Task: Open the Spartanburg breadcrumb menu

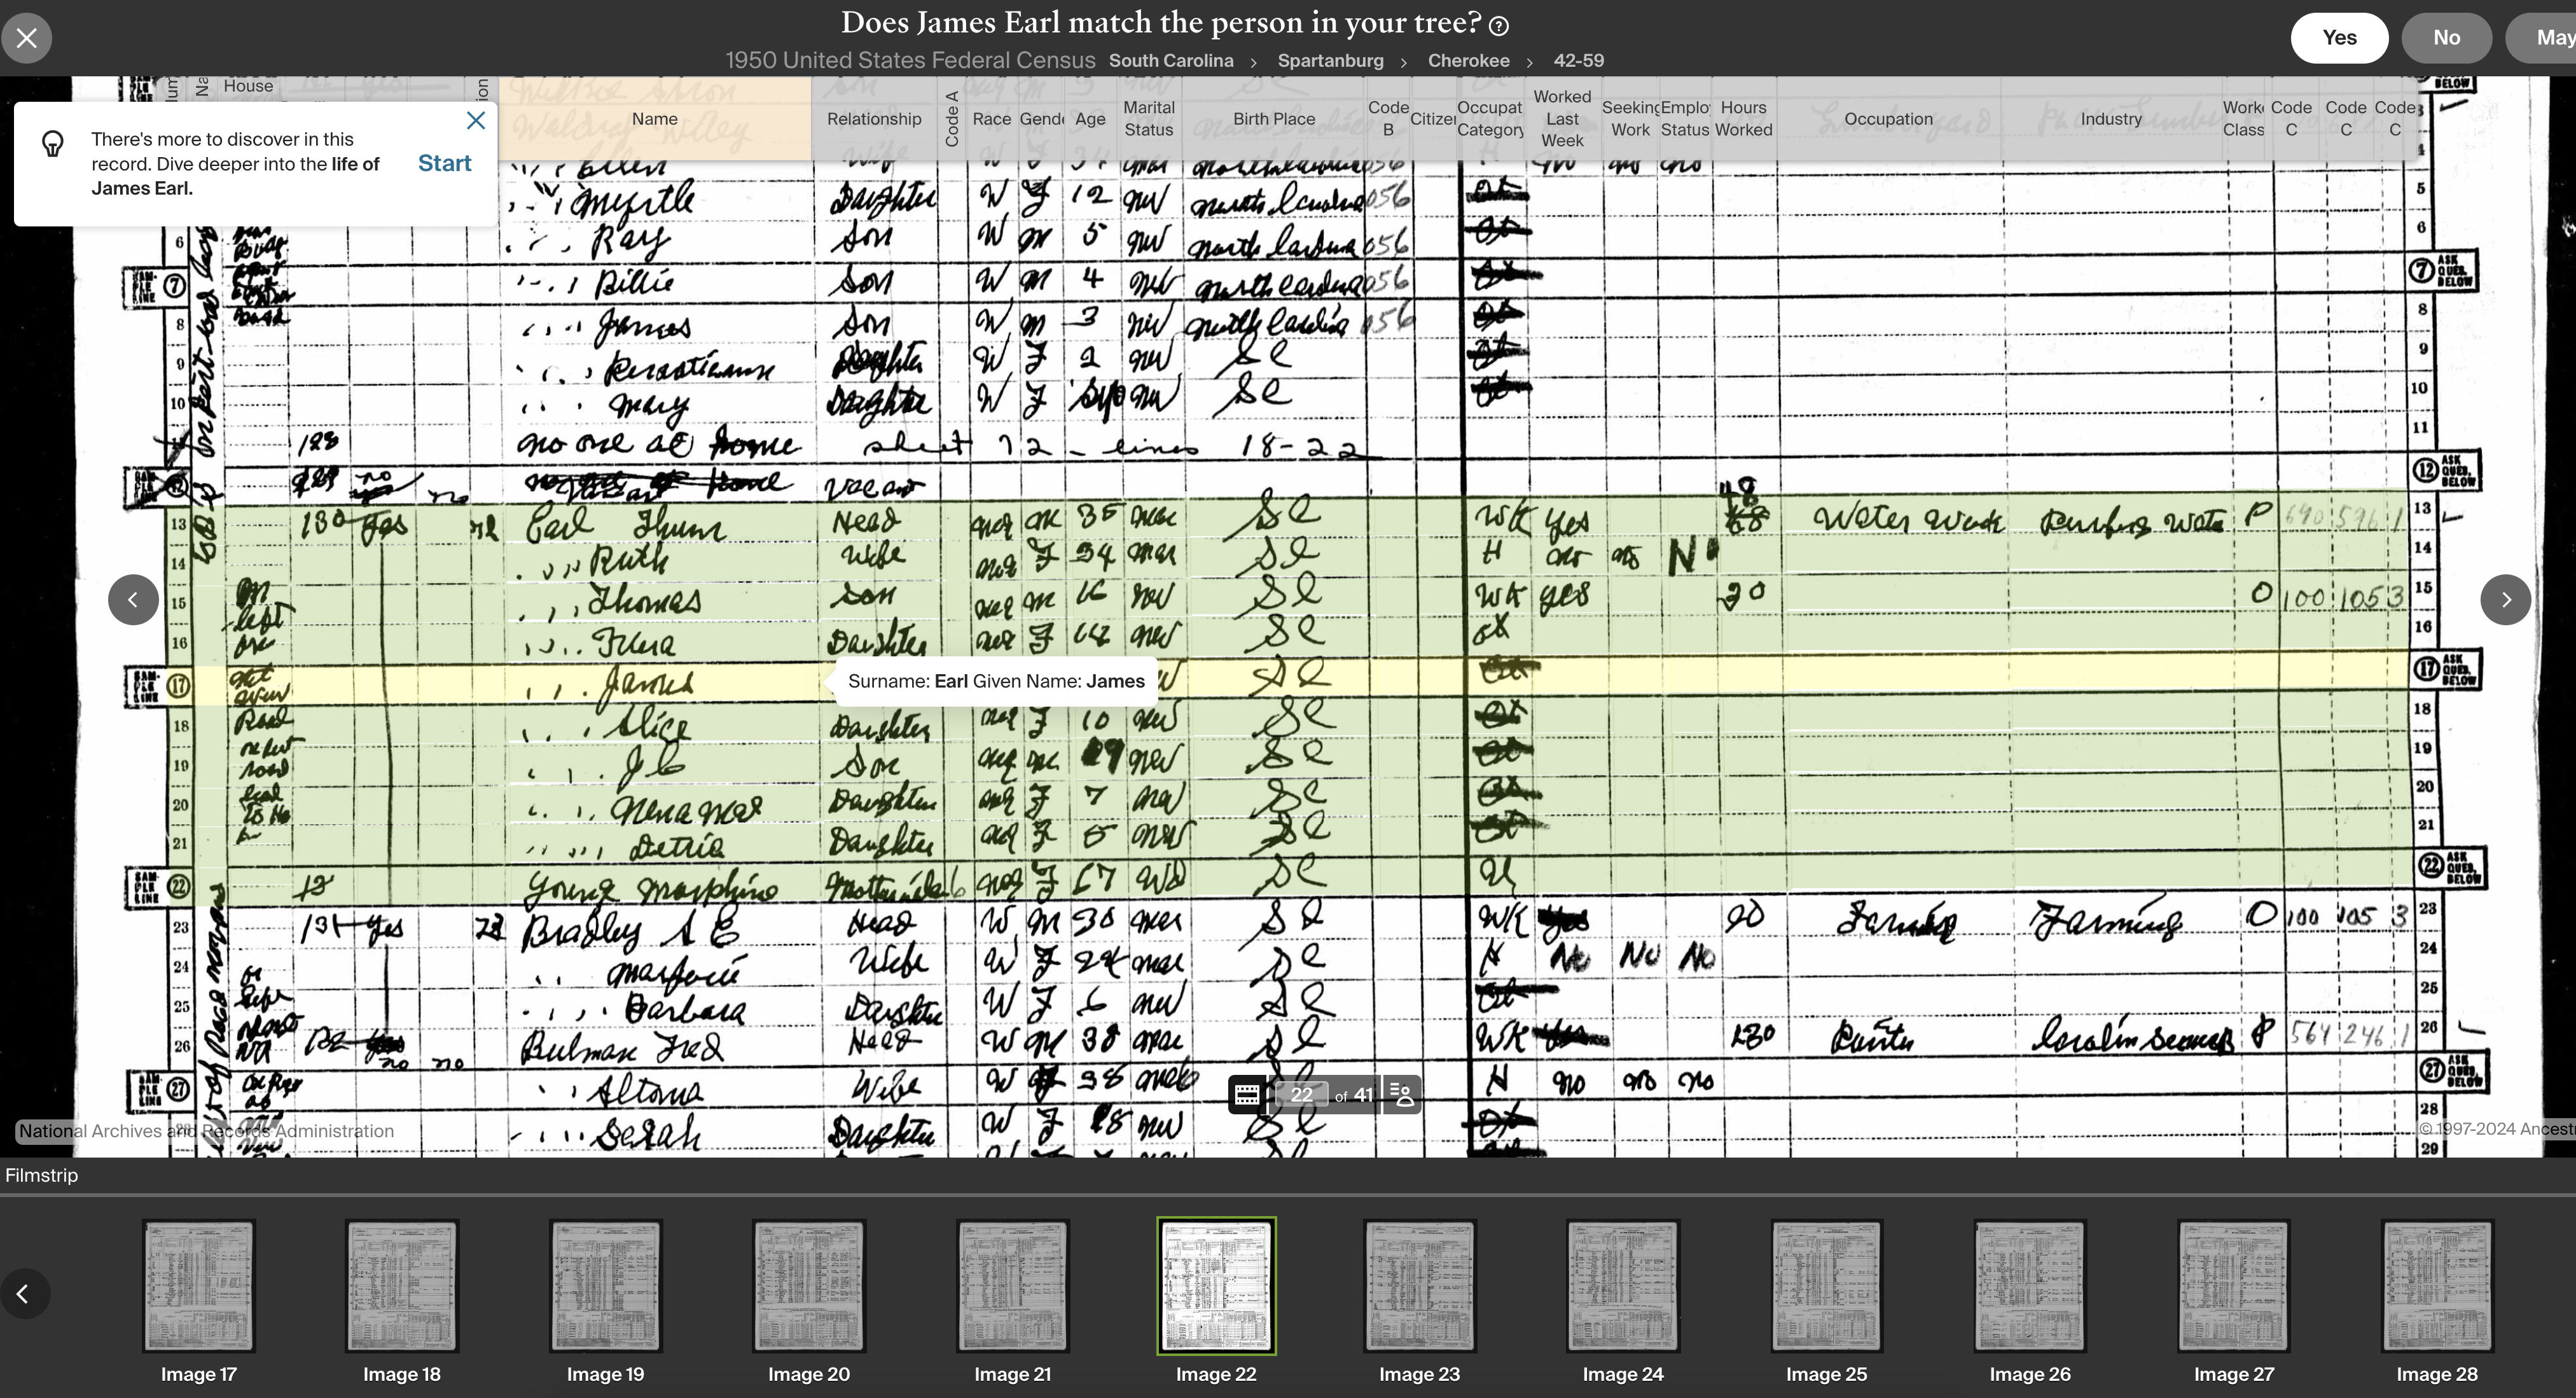Action: click(x=1330, y=61)
